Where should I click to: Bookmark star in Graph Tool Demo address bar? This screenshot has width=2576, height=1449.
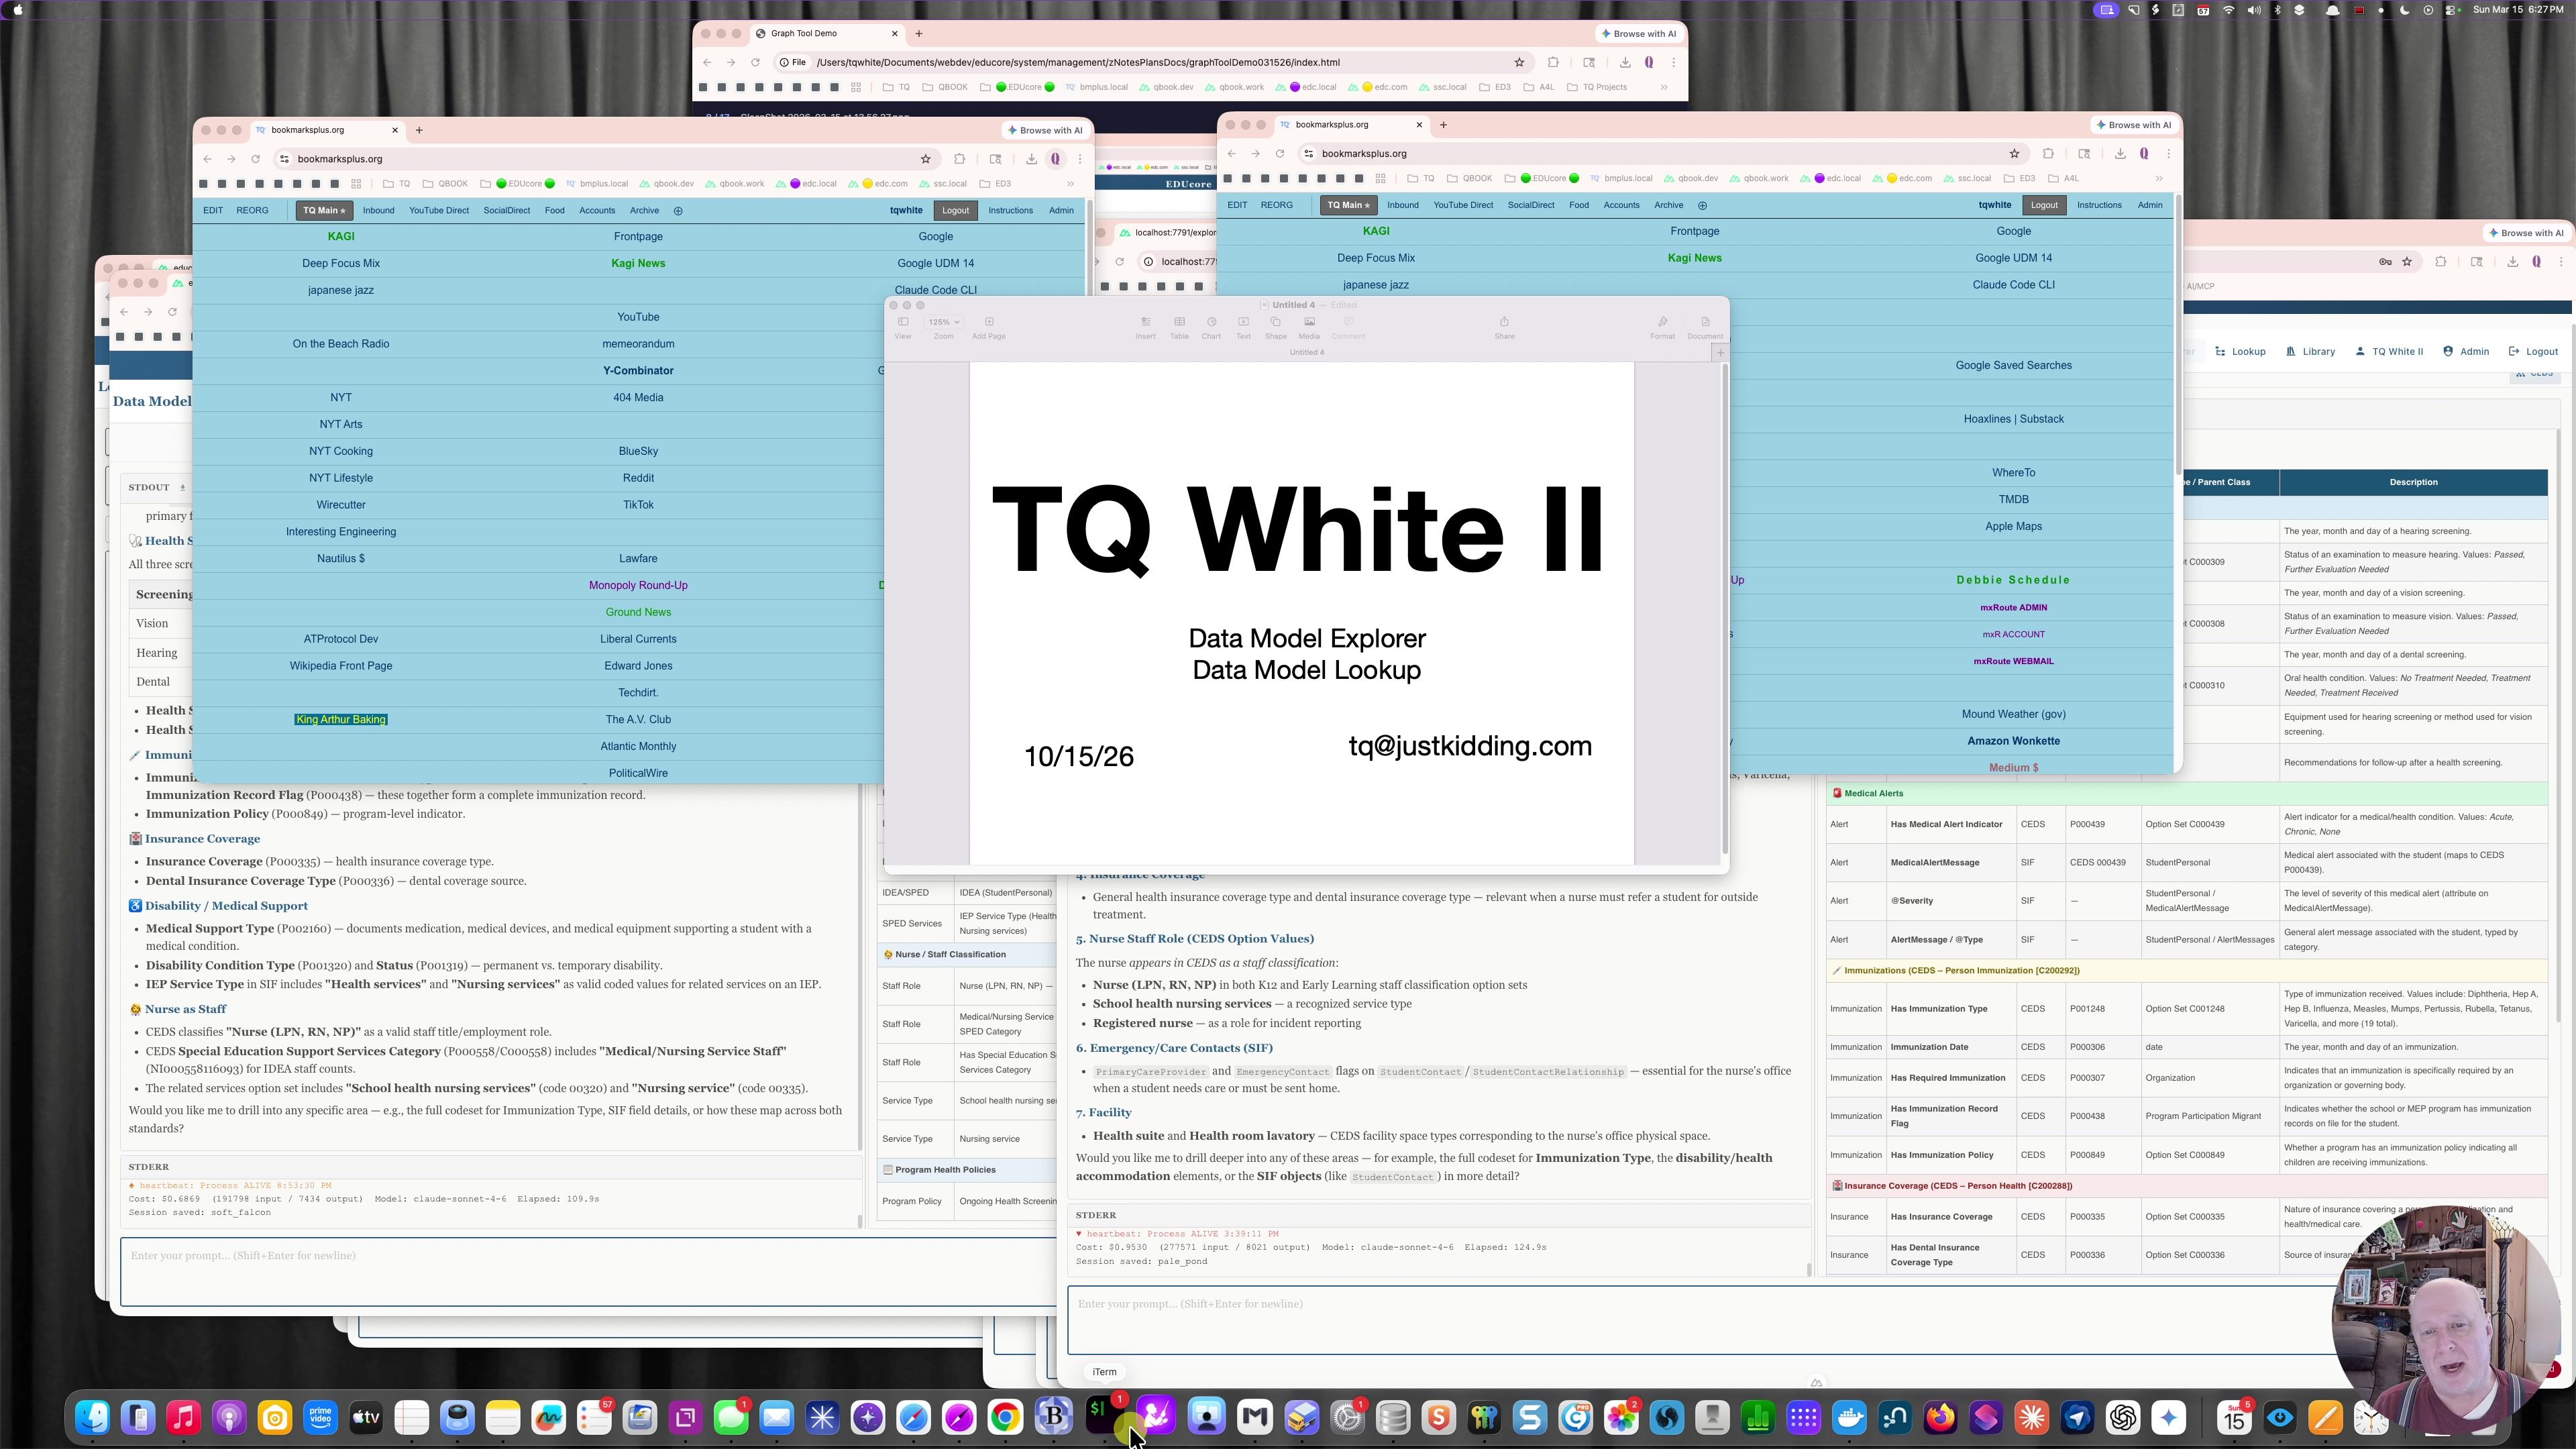pos(1519,62)
